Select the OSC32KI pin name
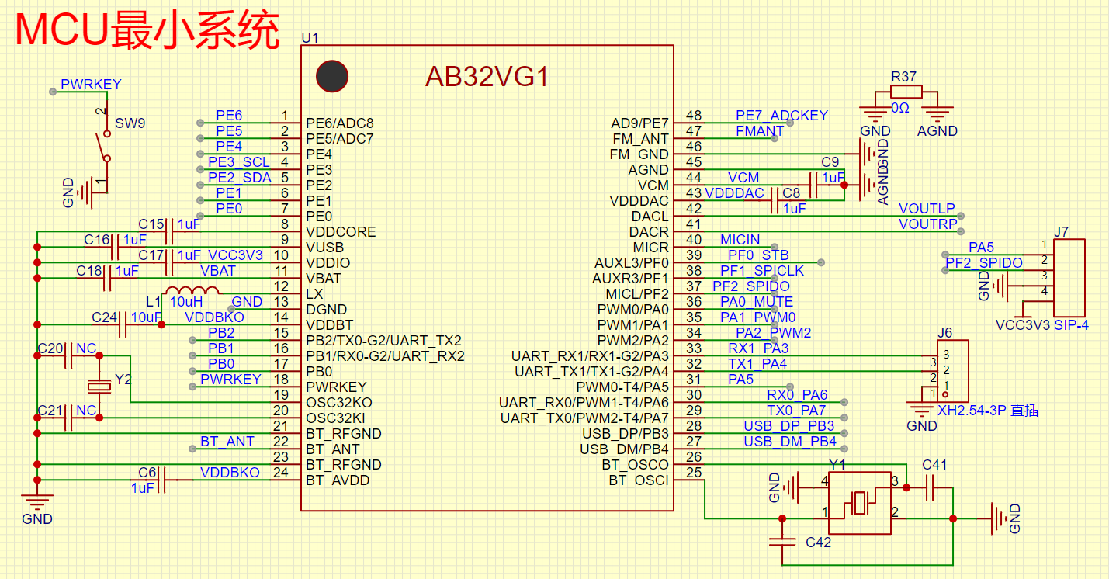 tap(336, 418)
